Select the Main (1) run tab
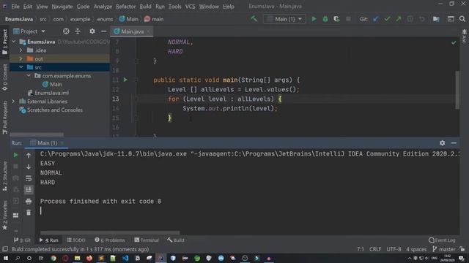This screenshot has height=263, width=469. 47,143
